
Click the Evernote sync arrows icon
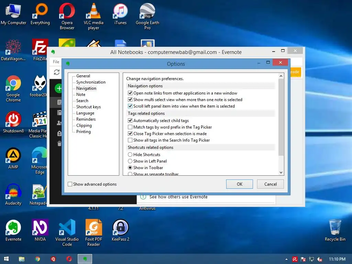point(57,72)
